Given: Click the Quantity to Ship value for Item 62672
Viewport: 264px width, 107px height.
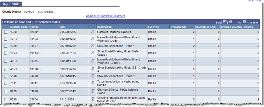Looking at the screenshot, I should click(219, 32).
